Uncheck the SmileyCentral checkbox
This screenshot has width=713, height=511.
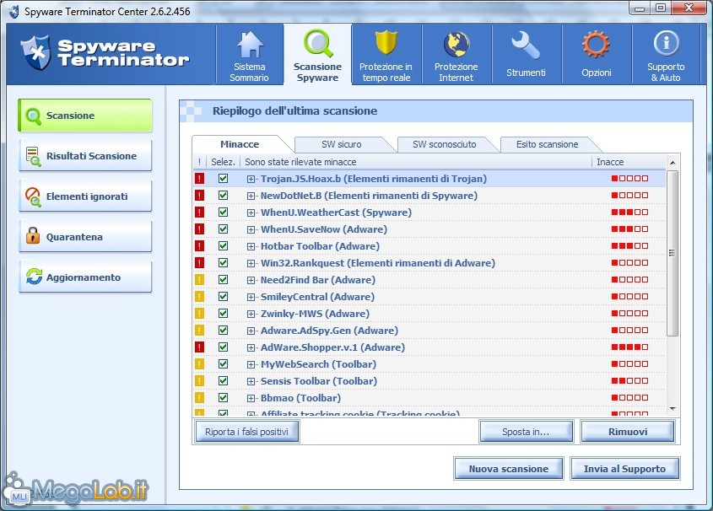[223, 297]
